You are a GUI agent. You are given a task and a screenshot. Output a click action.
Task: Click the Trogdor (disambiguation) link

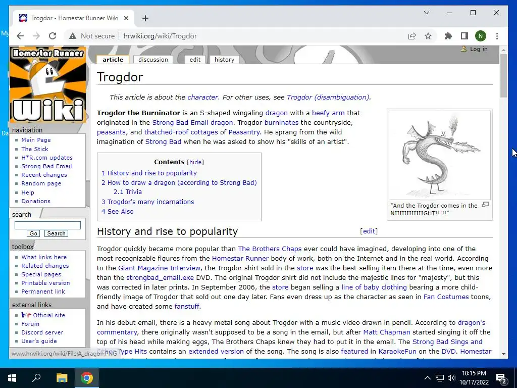coord(328,97)
